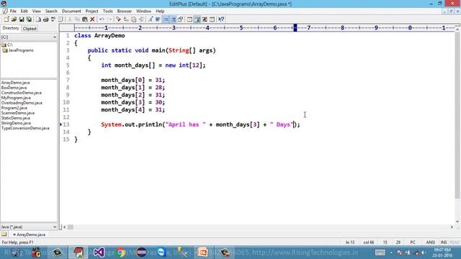461x259 pixels.
Task: Click the INS indicator in status bar
Action: [444, 242]
